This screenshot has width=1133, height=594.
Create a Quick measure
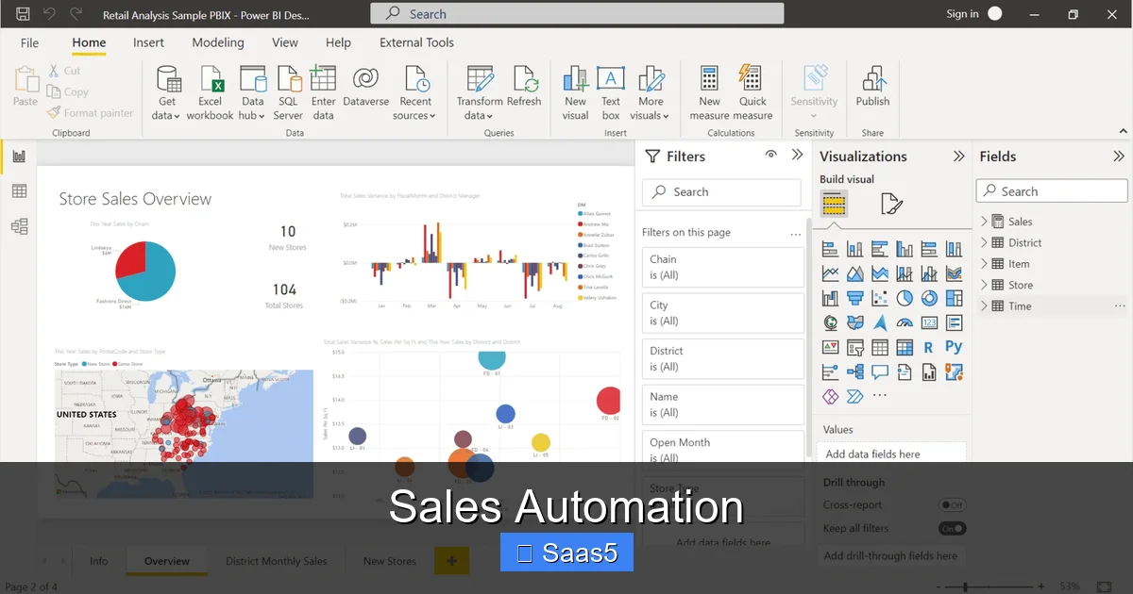pos(753,93)
